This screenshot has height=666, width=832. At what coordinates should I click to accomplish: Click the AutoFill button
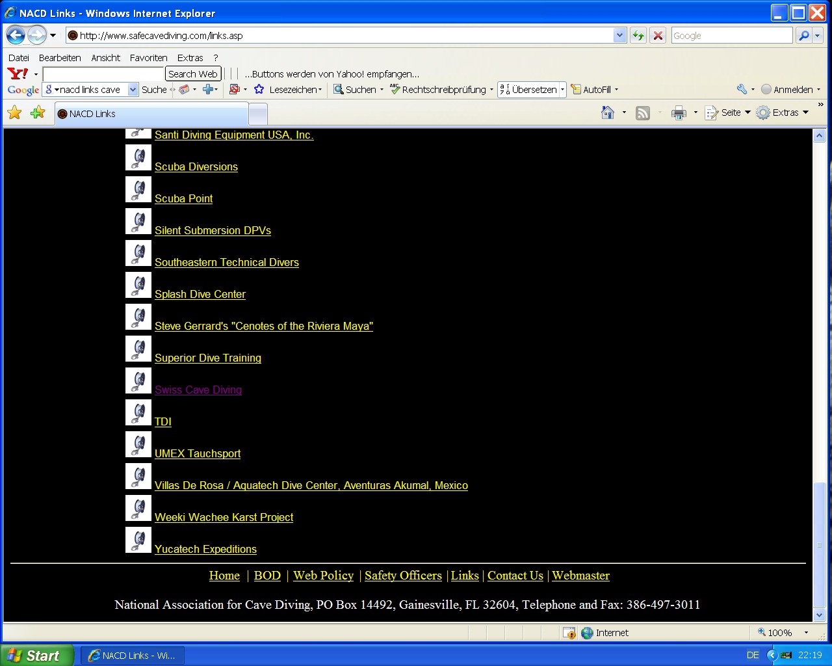tap(591, 90)
